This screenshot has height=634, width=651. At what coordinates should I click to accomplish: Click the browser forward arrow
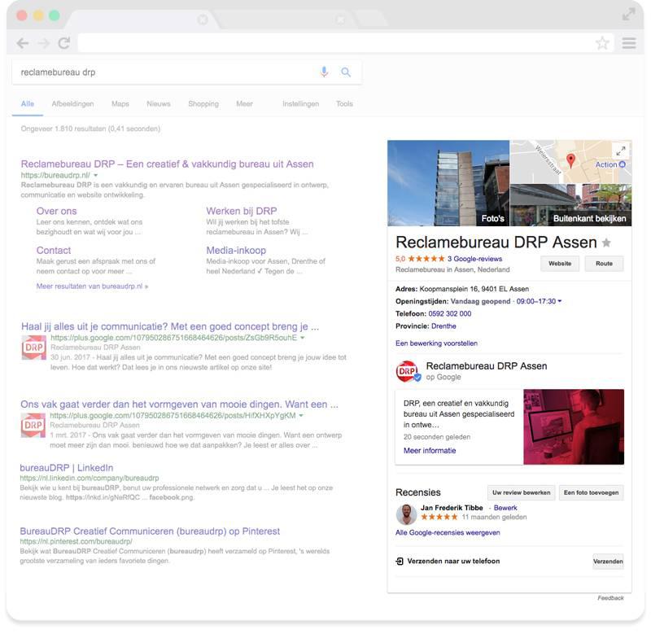(x=44, y=43)
